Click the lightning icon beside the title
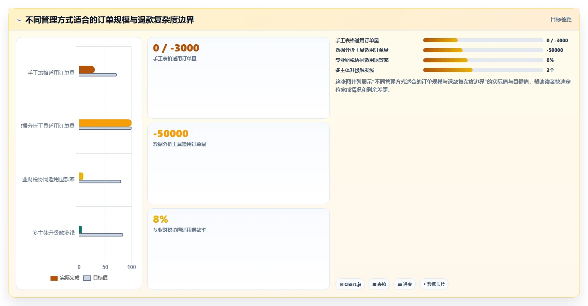Image resolution: width=588 pixels, height=306 pixels. click(19, 20)
